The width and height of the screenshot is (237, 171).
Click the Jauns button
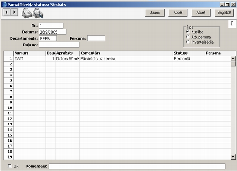coord(155,12)
